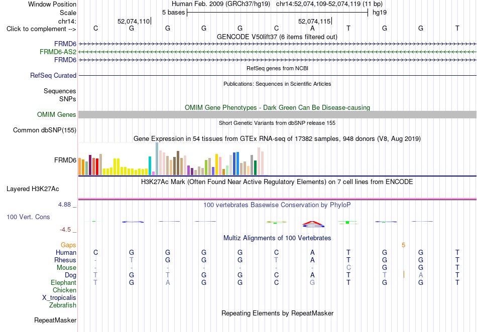Image resolution: width=477 pixels, height=332 pixels.
Task: Click the 4.88 PhyloP upper limit
Action: point(64,205)
